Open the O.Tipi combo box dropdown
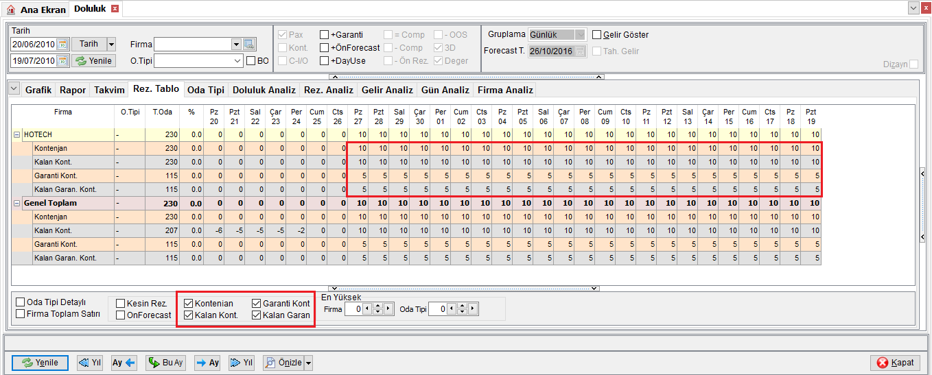 tap(236, 61)
